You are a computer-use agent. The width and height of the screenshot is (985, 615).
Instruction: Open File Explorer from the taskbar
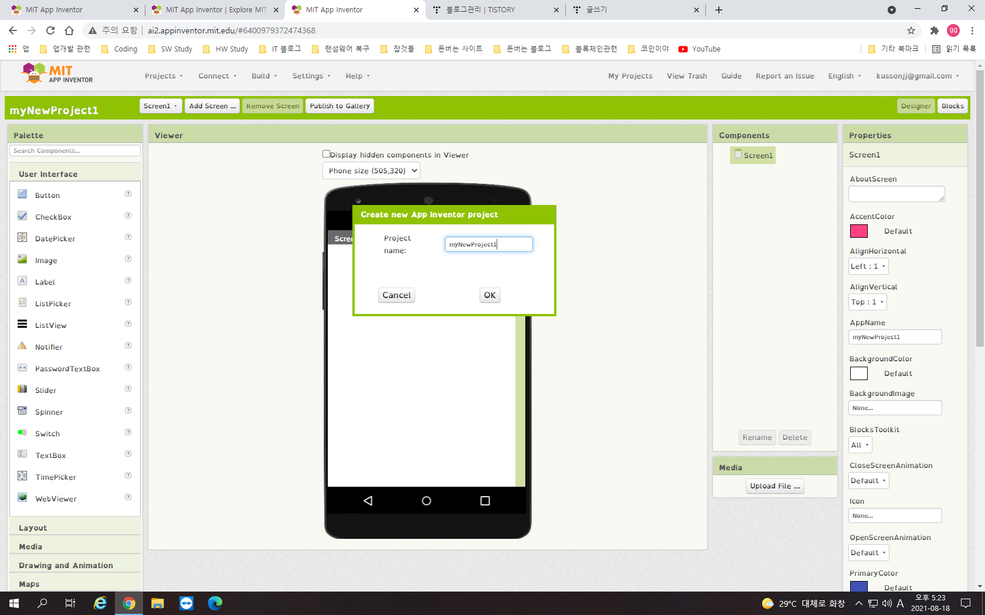click(157, 603)
